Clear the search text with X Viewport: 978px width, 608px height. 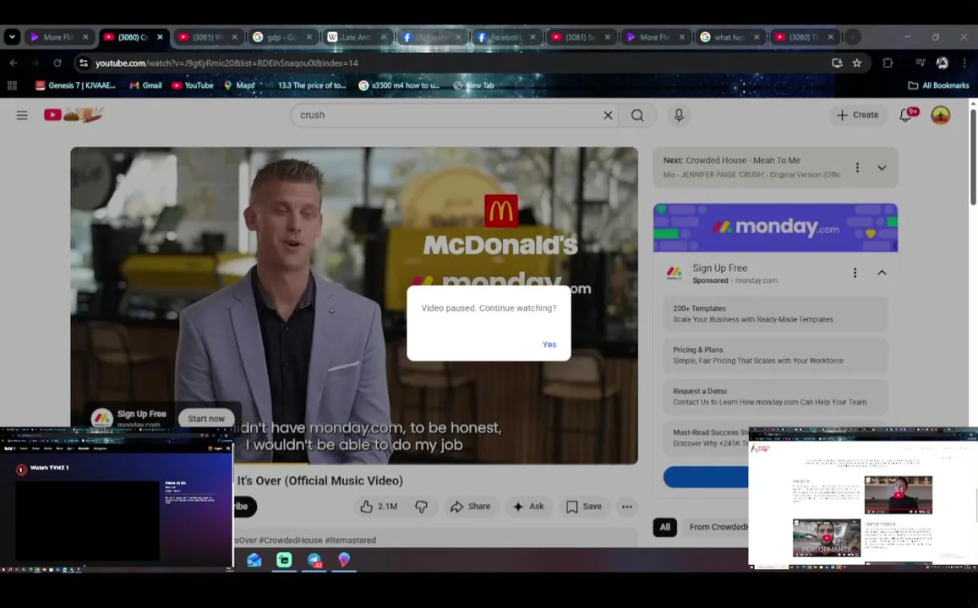pyautogui.click(x=608, y=115)
